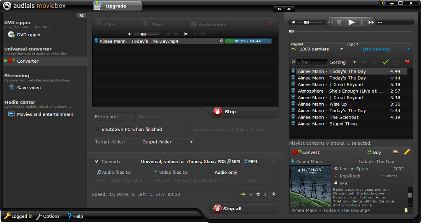Mute the player speaker icon
Image resolution: width=421 pixels, height=223 pixels.
[x=293, y=23]
